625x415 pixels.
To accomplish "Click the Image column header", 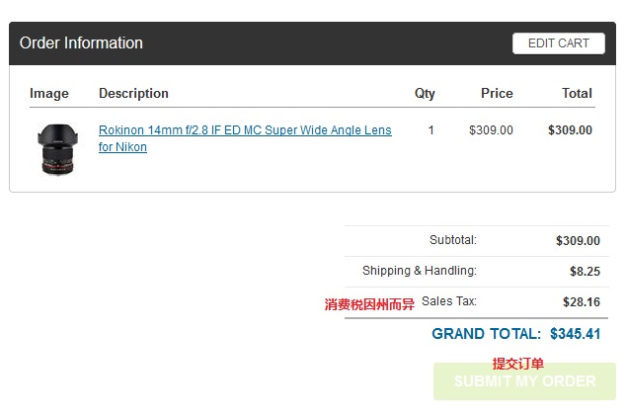I will [x=49, y=93].
